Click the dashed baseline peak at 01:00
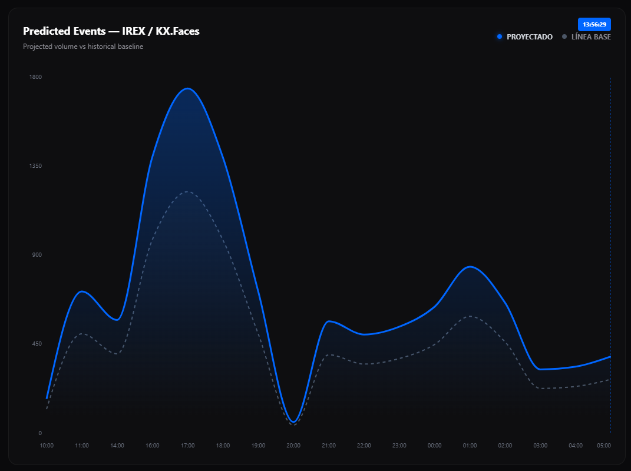The height and width of the screenshot is (471, 631). pos(470,316)
